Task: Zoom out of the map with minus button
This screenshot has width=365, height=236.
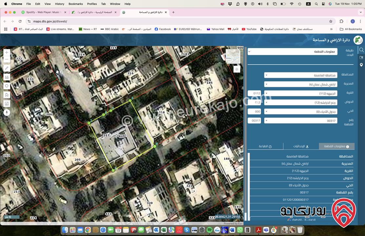Action: (x=7, y=59)
